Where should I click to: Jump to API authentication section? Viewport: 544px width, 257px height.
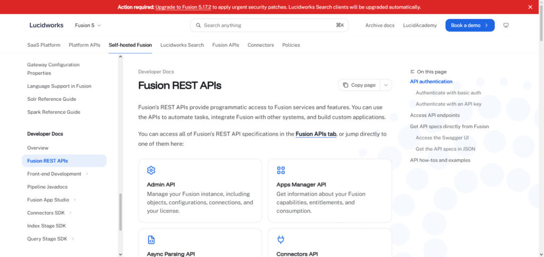point(431,82)
